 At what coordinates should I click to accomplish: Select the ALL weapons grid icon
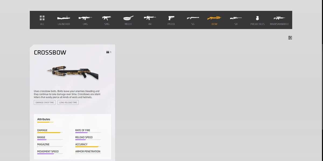(42, 18)
